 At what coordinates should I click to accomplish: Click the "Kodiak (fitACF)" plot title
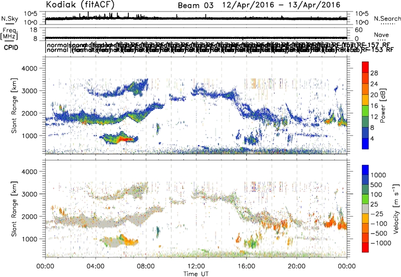point(80,4)
